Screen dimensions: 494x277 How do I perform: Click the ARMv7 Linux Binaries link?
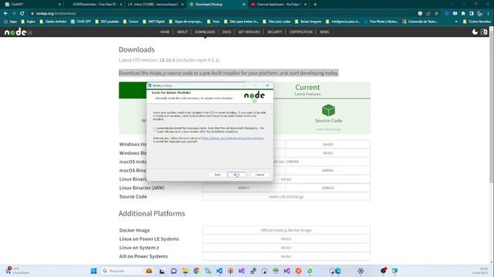(244, 188)
